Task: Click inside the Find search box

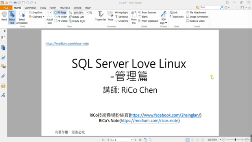Action: tap(209, 7)
